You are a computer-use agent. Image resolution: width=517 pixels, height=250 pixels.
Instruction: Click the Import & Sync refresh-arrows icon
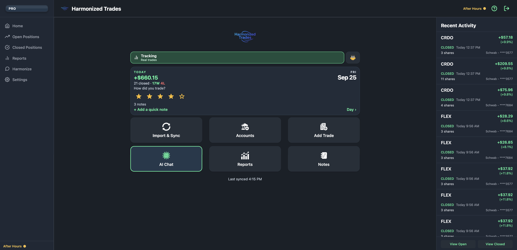166,126
